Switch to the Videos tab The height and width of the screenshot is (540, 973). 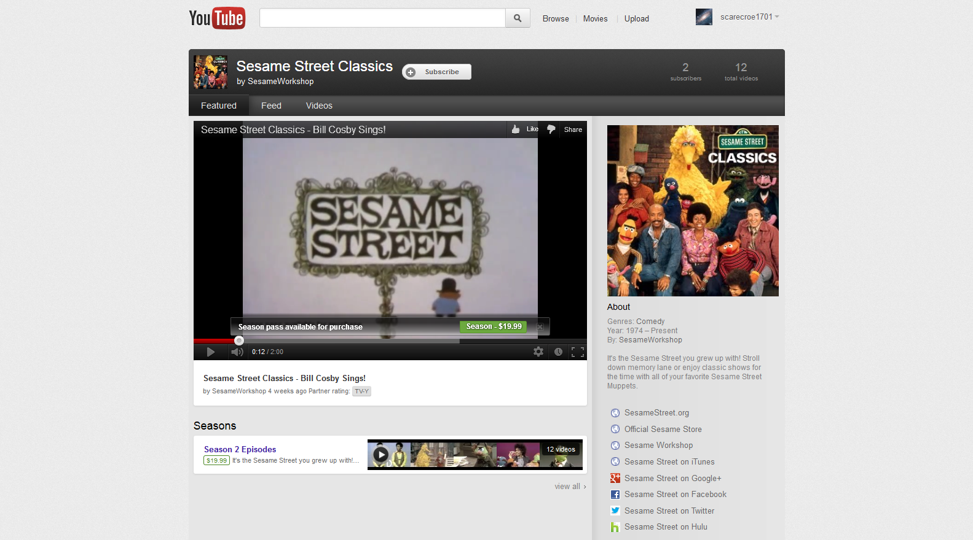(319, 106)
